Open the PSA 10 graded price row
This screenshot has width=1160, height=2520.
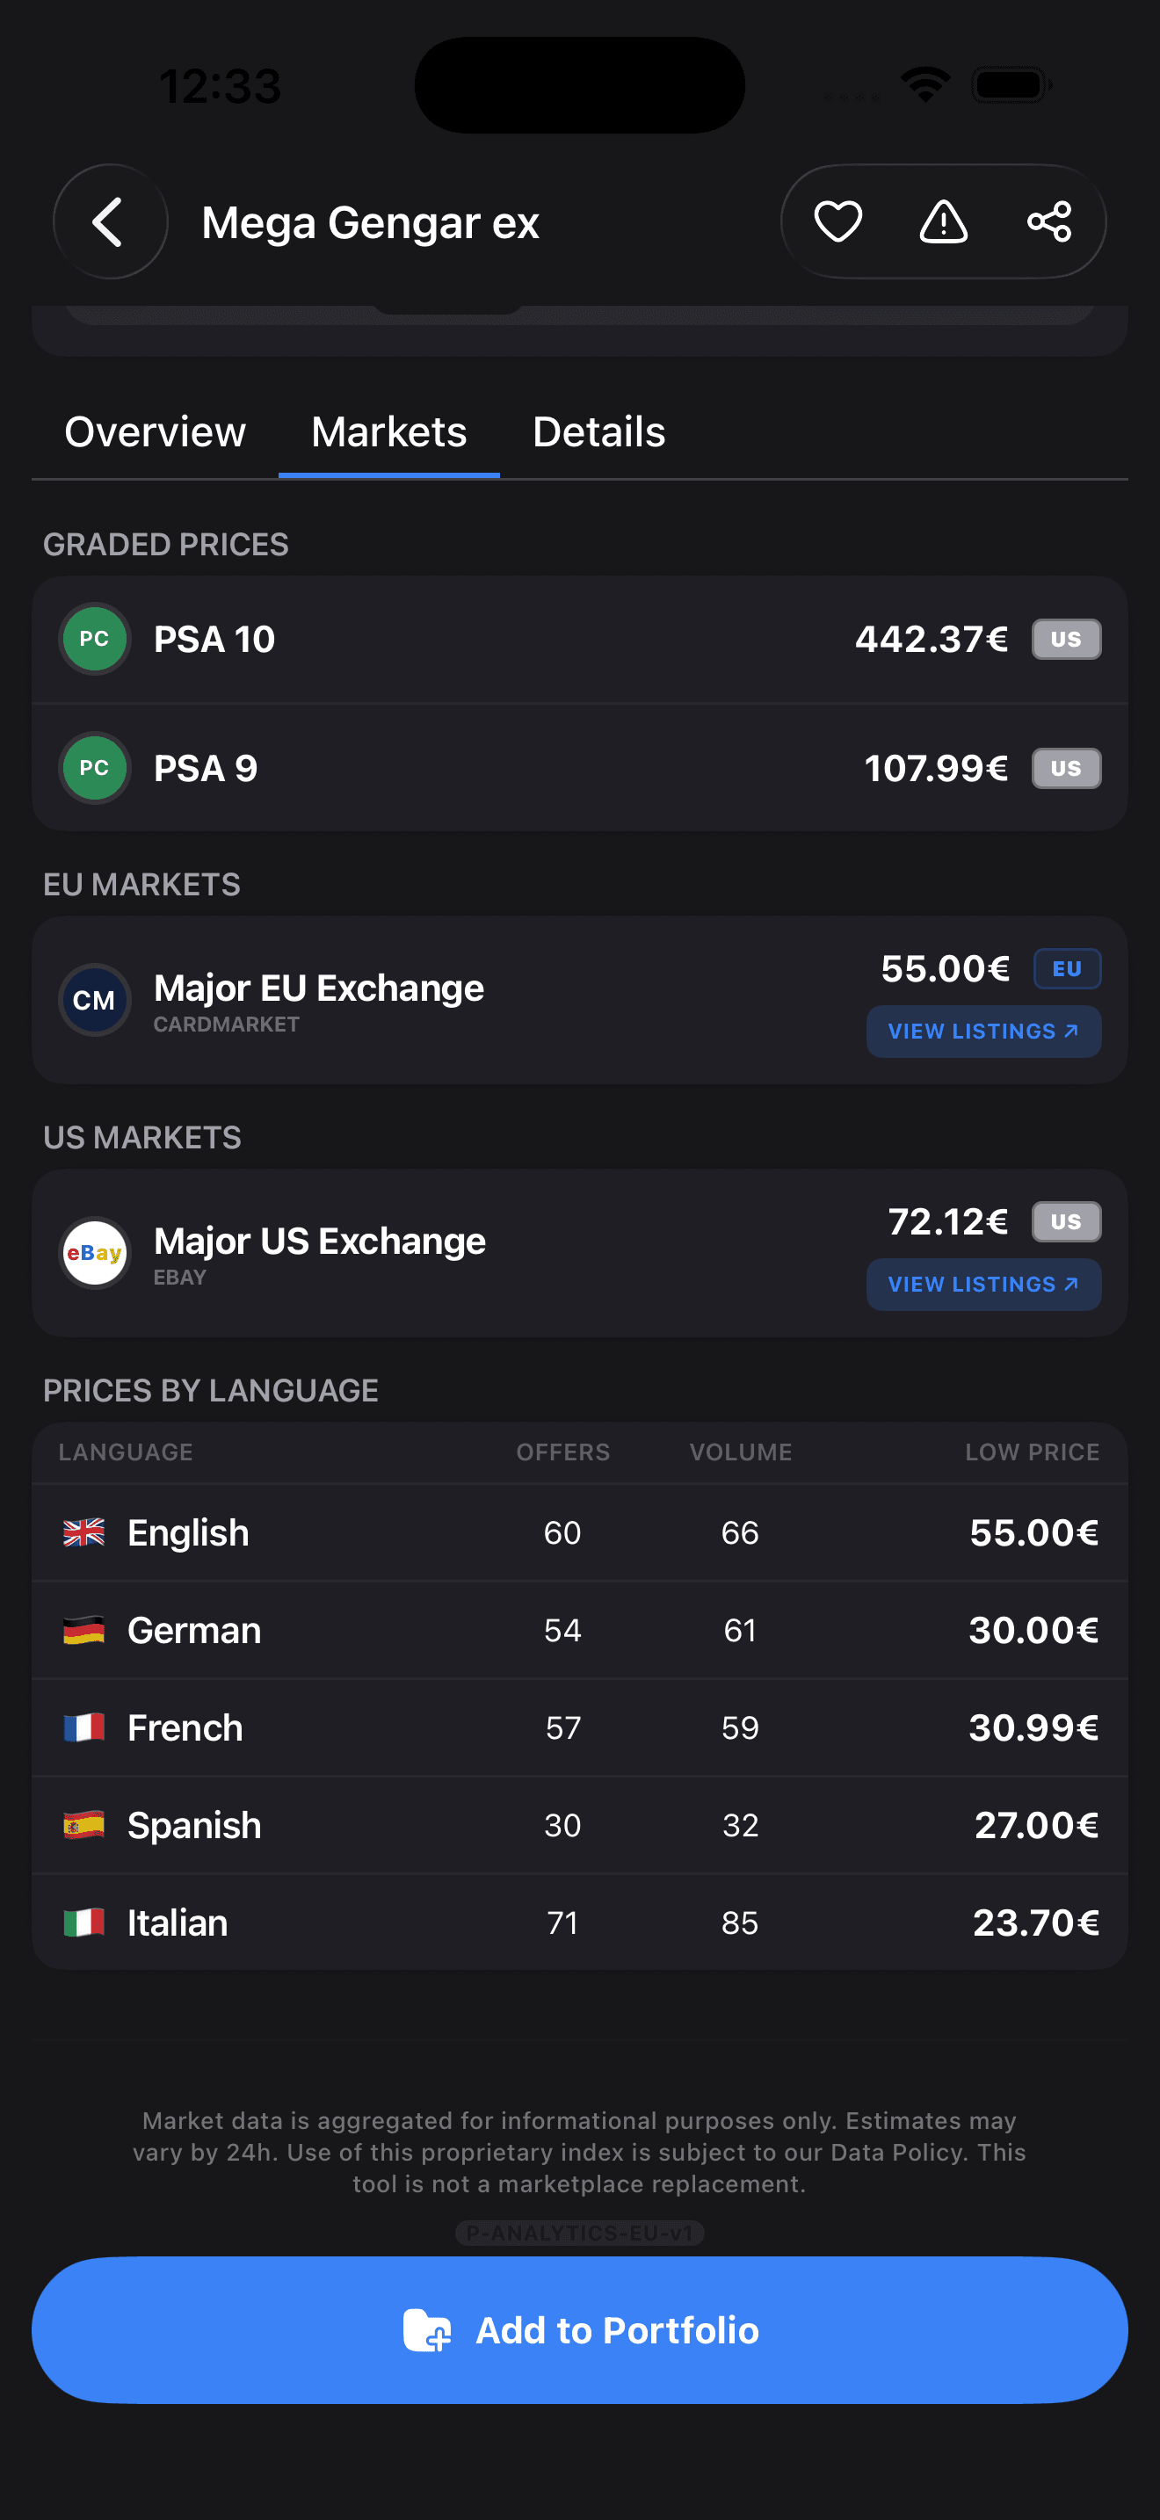coord(579,640)
